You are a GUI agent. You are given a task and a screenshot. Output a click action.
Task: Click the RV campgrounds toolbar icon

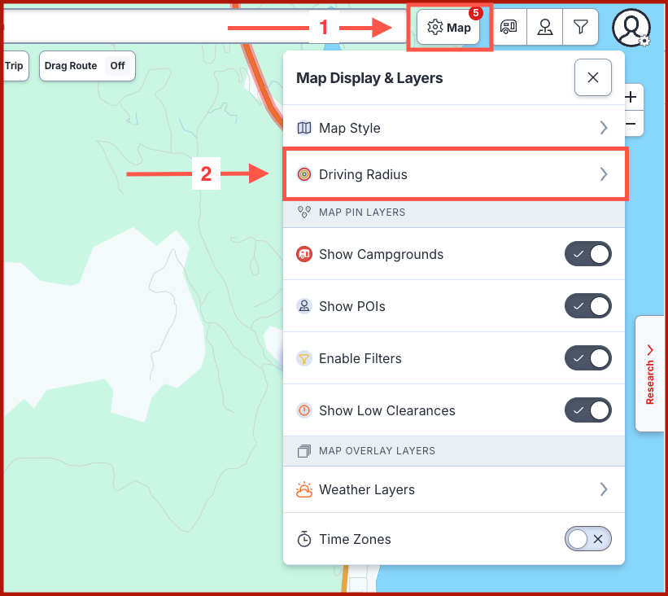click(509, 27)
